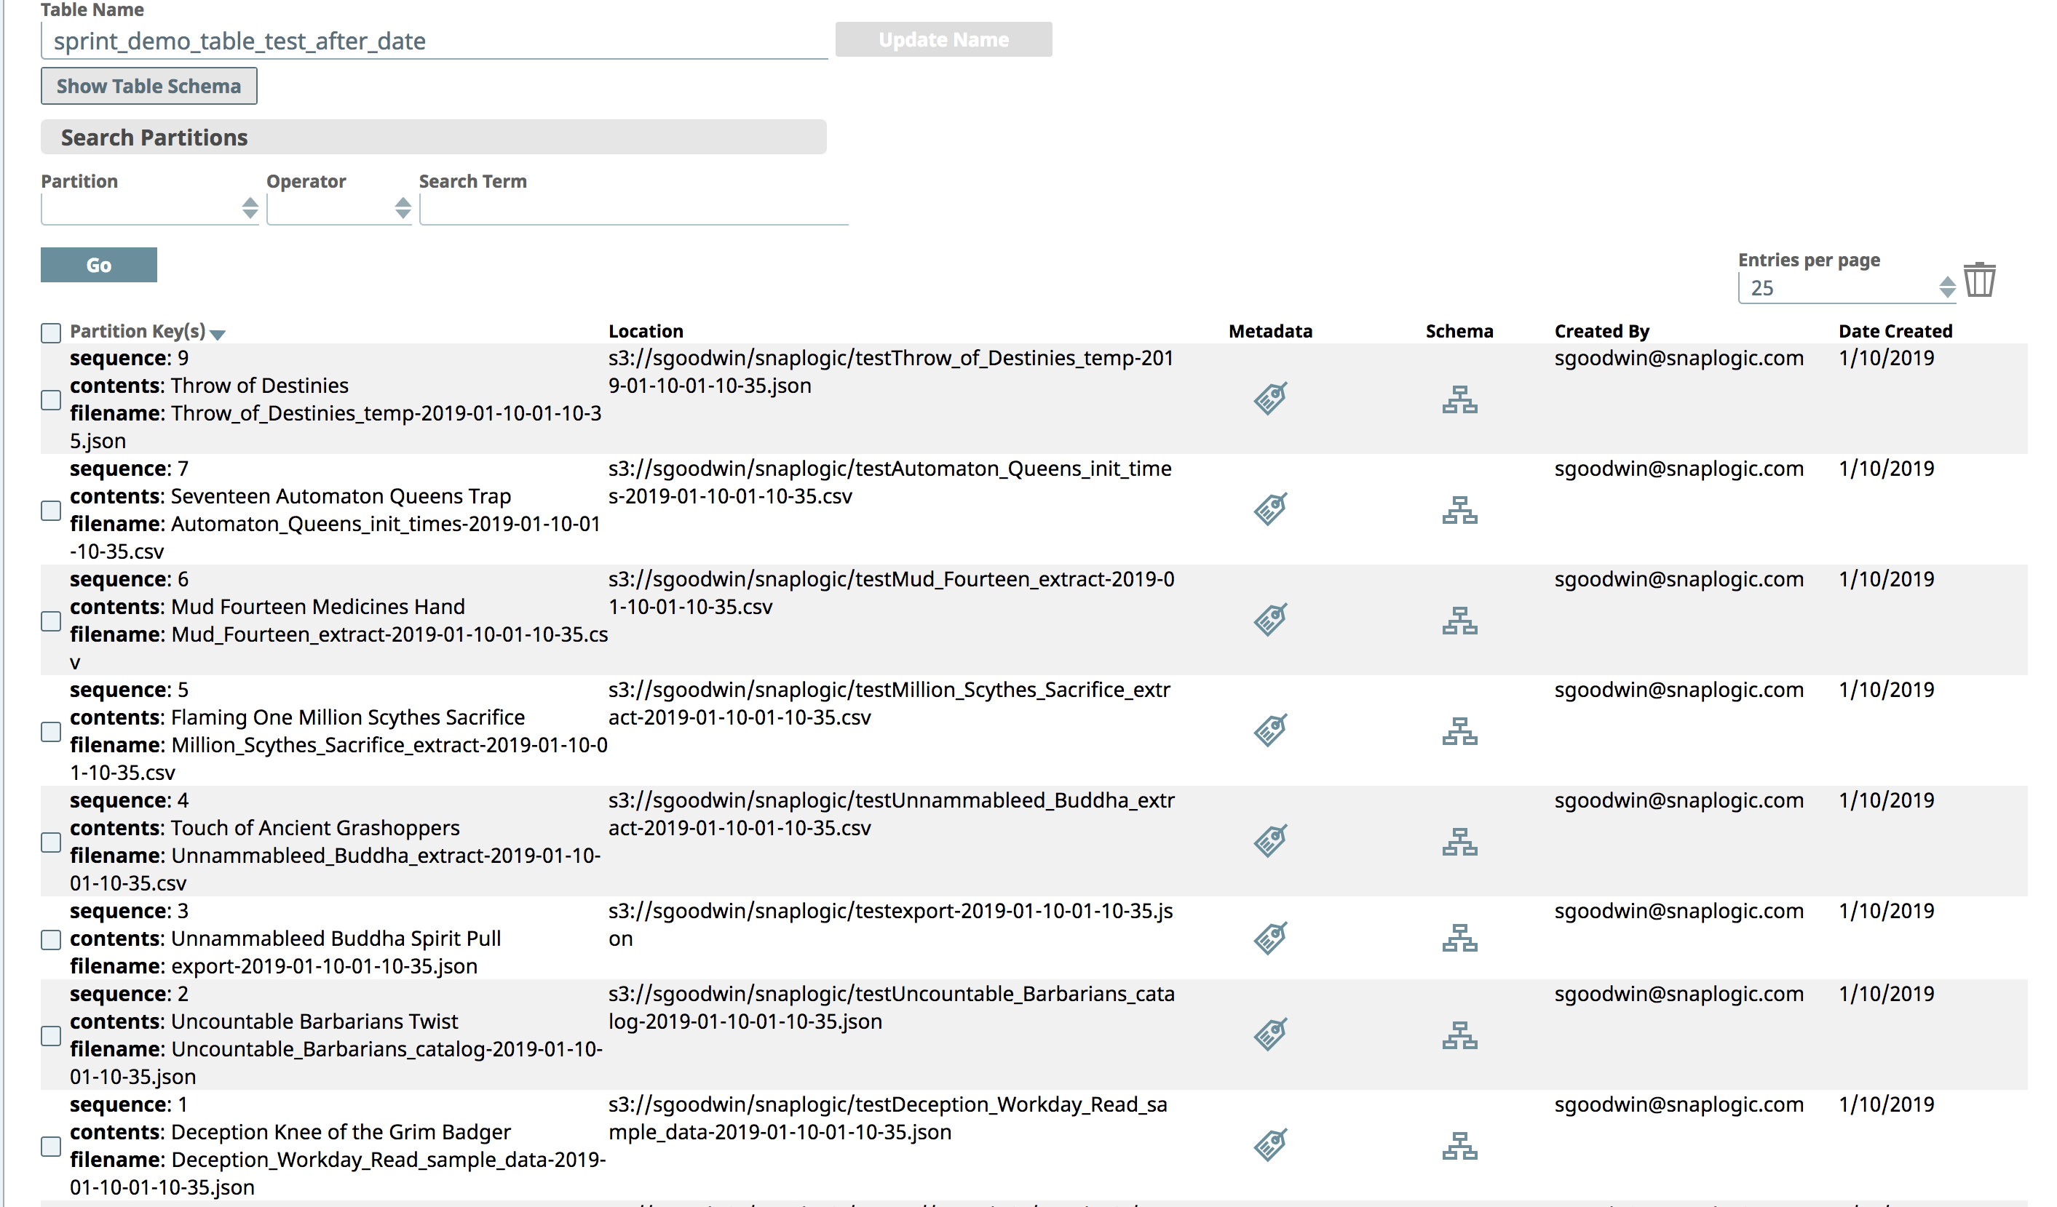Select the Mud Fourteen partition checkbox
Viewport: 2057px width, 1207px height.
(51, 620)
